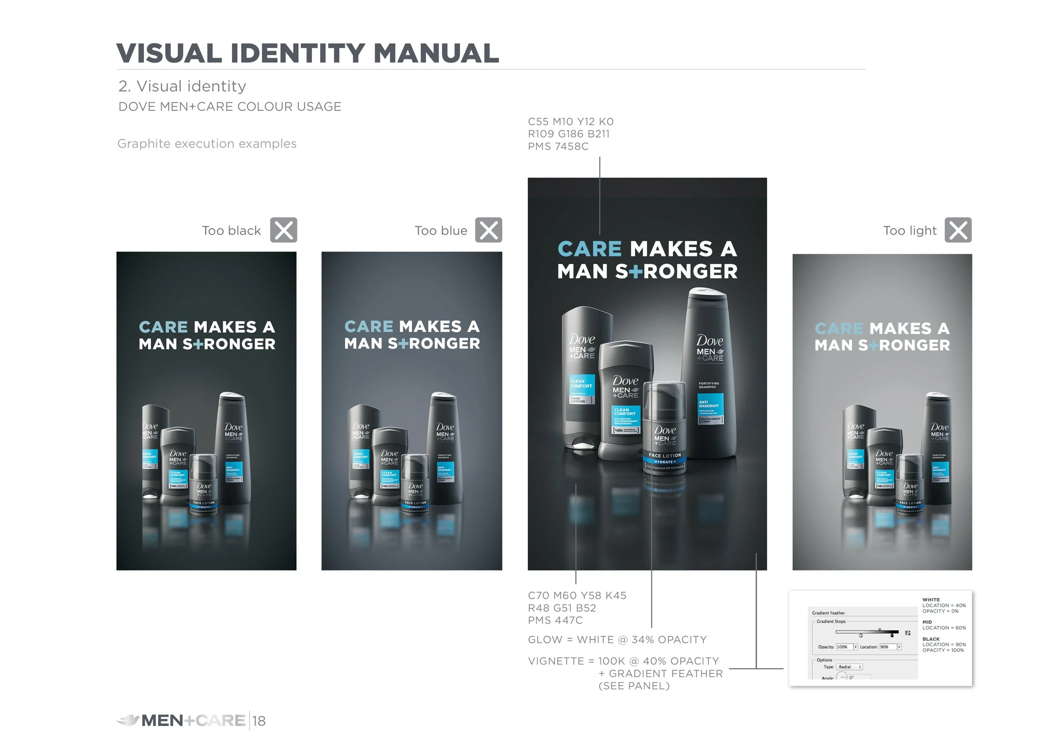Open the Opacity field arrow menu

(x=856, y=647)
